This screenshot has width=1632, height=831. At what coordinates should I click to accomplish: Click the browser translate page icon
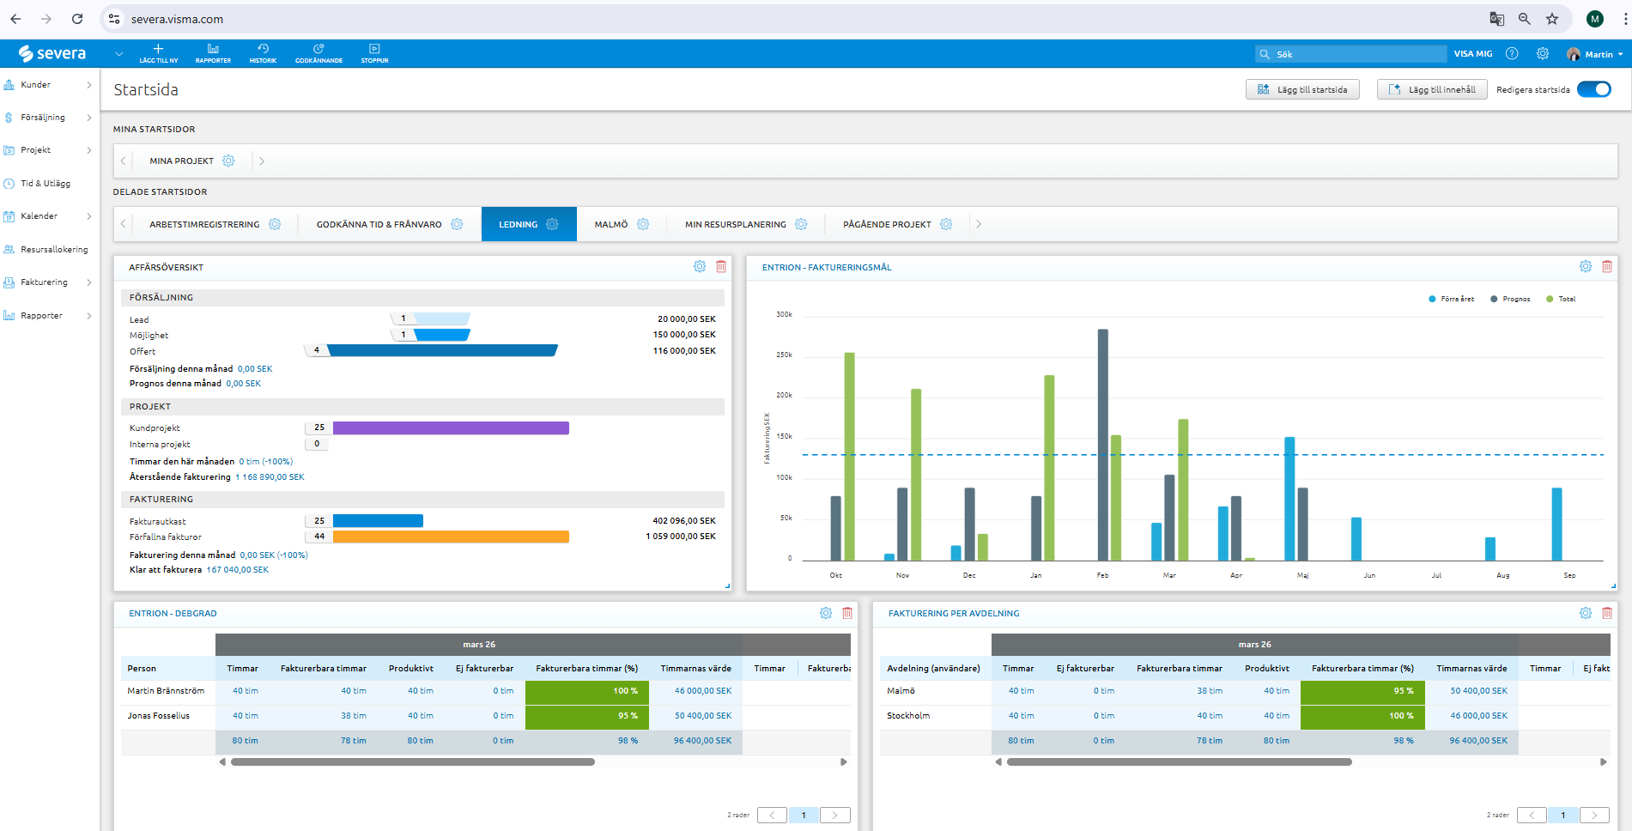[x=1497, y=19]
